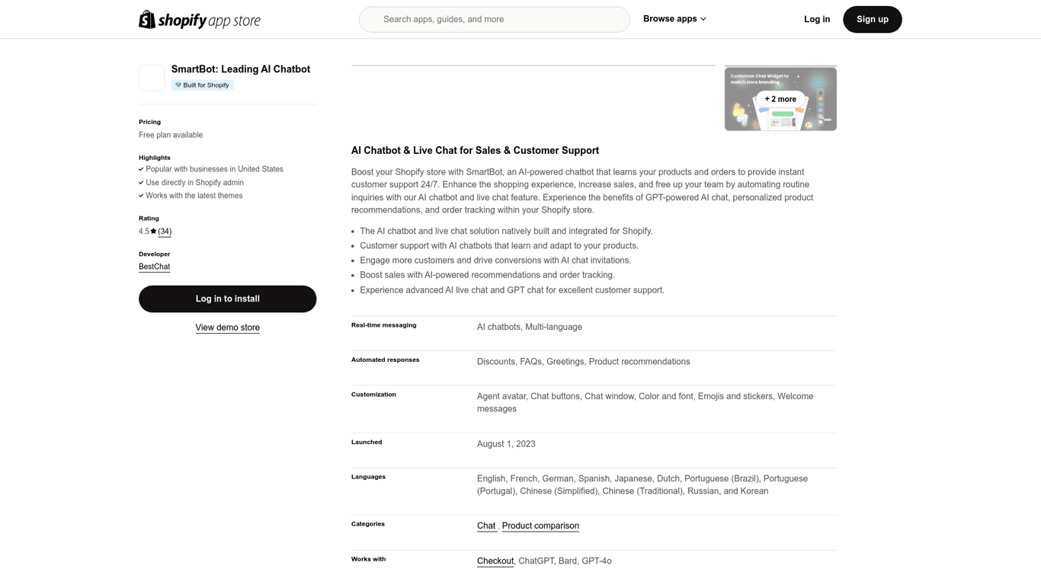Open the (34) reviews link
The height and width of the screenshot is (585, 1041).
165,232
